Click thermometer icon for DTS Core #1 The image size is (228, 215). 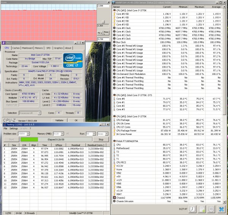tap(114, 102)
